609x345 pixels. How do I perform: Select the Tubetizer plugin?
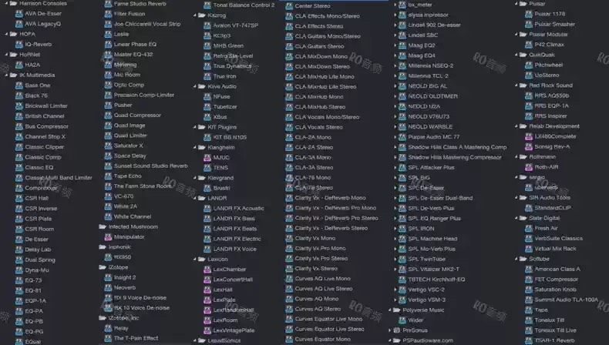(225, 107)
